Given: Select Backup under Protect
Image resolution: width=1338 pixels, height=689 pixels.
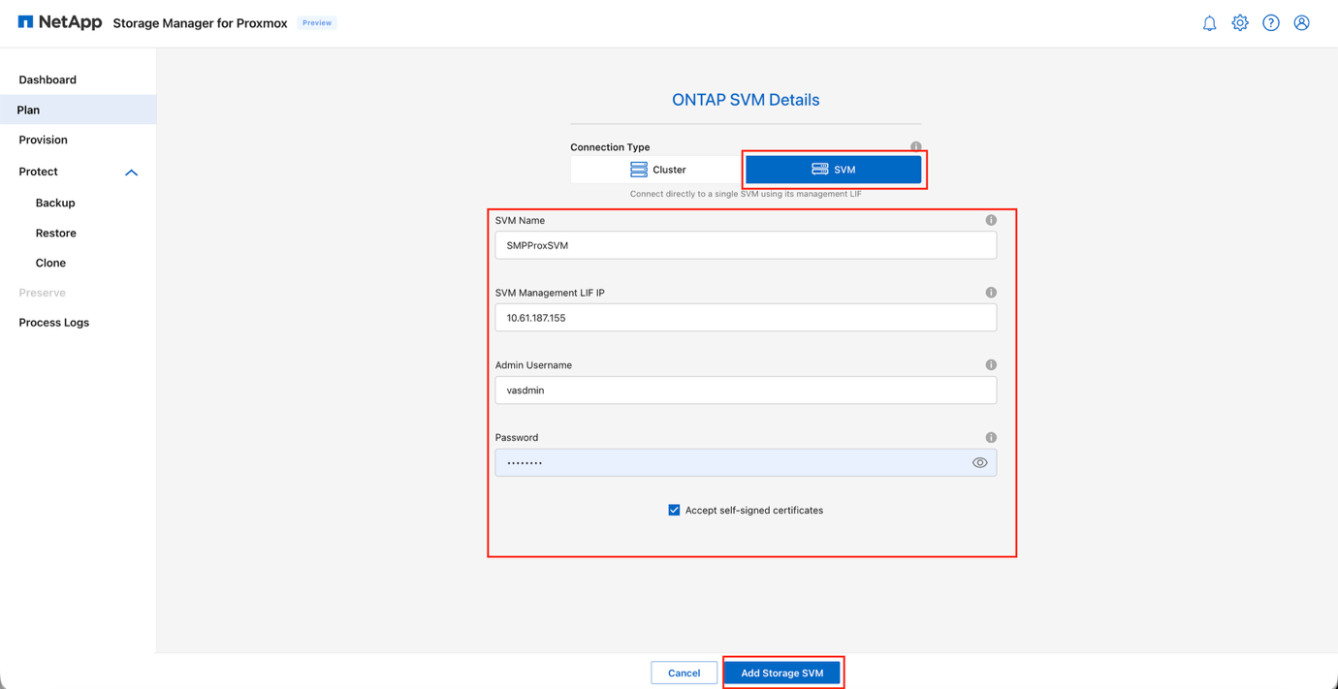Looking at the screenshot, I should [x=54, y=203].
